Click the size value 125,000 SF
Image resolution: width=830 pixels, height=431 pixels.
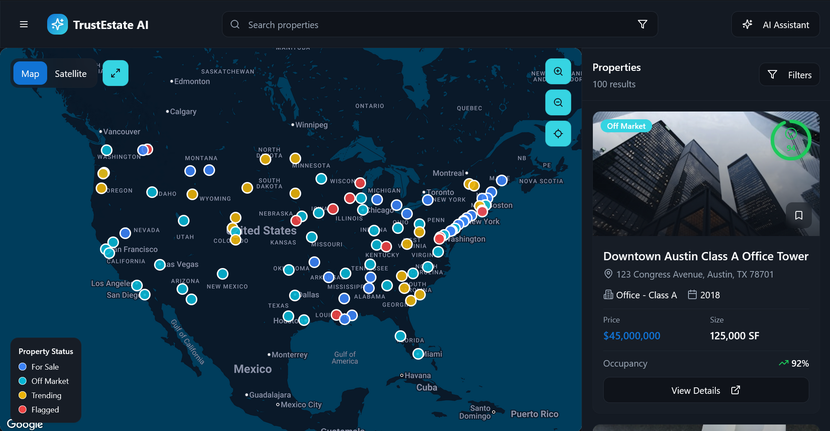tap(734, 336)
